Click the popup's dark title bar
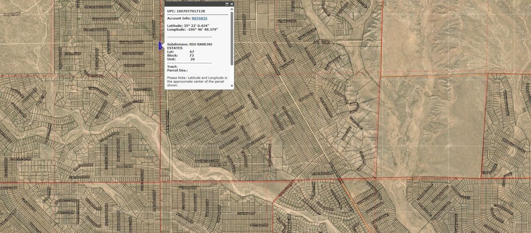Screen dimensions: 531x233 (x=195, y=4)
